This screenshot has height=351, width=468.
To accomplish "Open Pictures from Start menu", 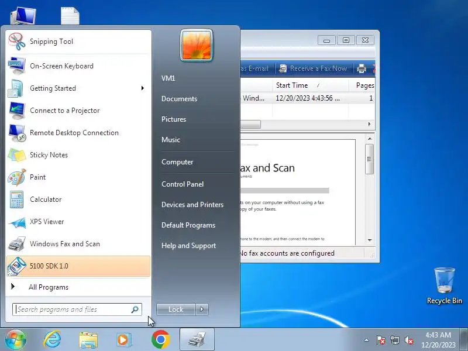I will 174,119.
